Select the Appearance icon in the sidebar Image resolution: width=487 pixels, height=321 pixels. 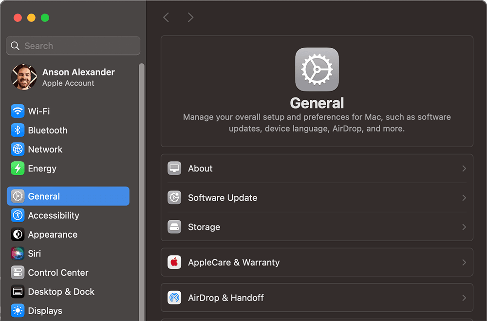(x=18, y=234)
